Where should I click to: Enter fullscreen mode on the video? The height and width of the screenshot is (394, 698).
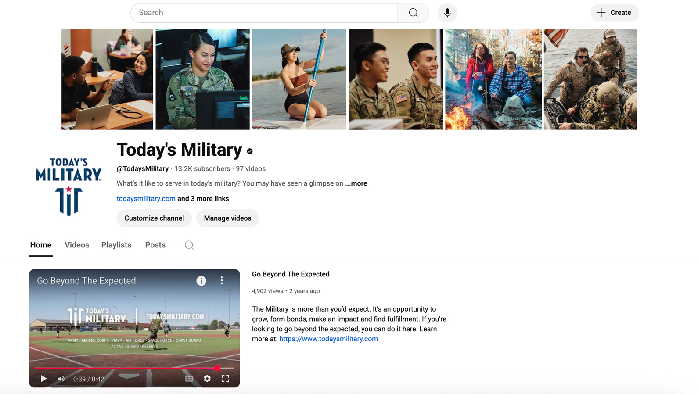225,379
